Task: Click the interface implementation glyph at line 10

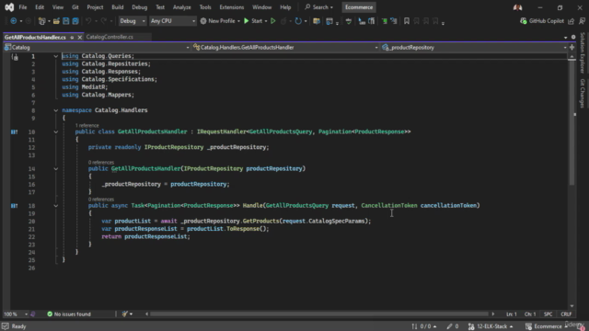Action: (x=15, y=132)
